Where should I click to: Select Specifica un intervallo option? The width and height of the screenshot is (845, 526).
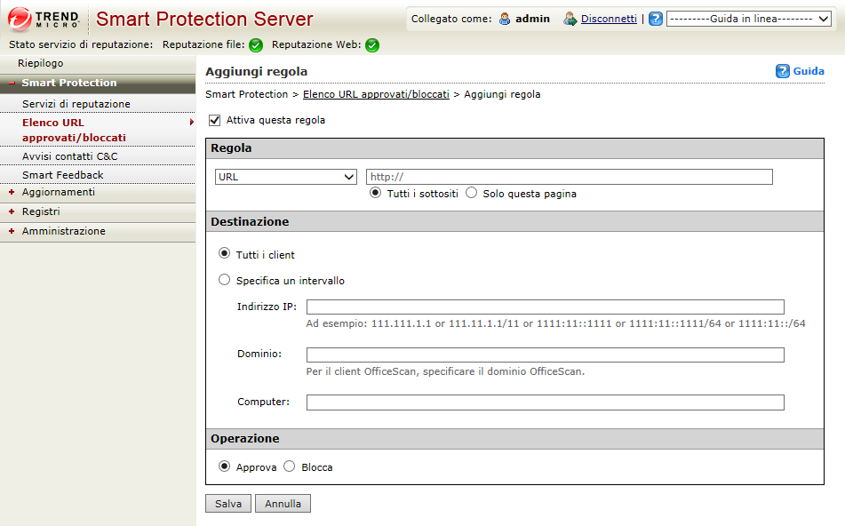point(224,279)
